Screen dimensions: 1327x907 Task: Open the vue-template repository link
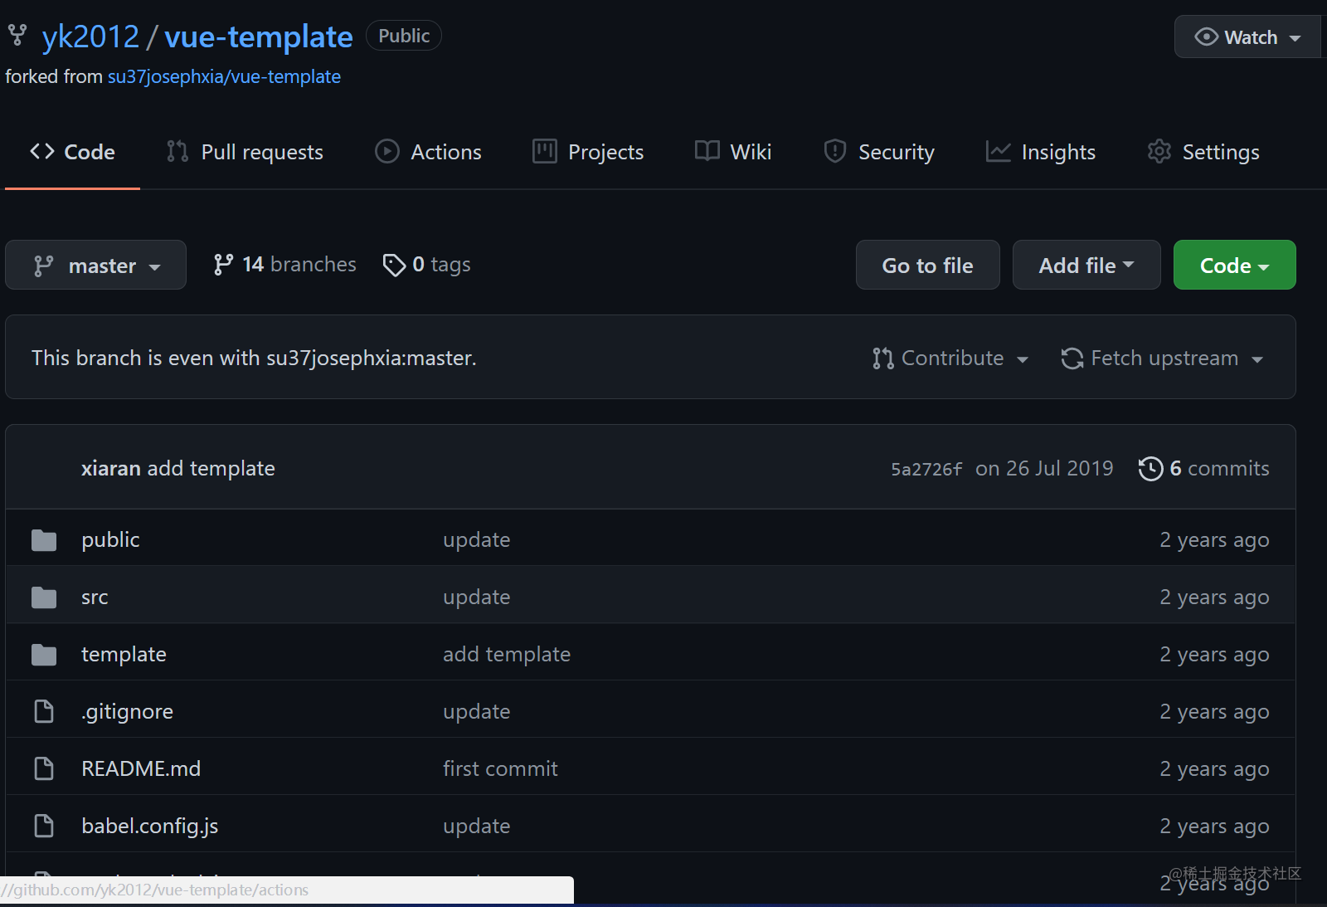(x=259, y=37)
